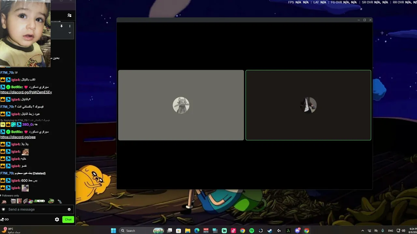Click igla4 beside the 600 message

[x=15, y=181]
